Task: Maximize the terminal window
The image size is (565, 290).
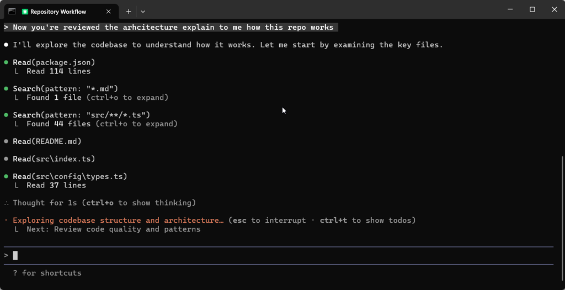Action: 532,9
